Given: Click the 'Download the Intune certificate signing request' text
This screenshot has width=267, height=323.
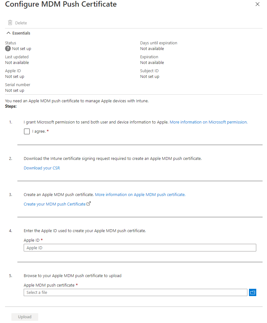Looking at the screenshot, I should click(x=112, y=159).
